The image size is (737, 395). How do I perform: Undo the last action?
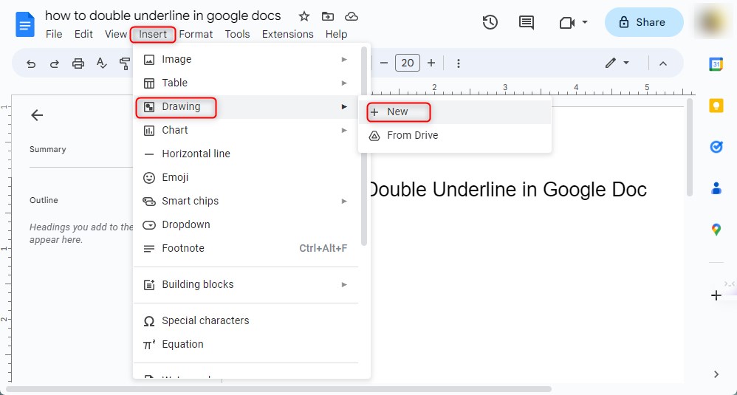tap(31, 63)
